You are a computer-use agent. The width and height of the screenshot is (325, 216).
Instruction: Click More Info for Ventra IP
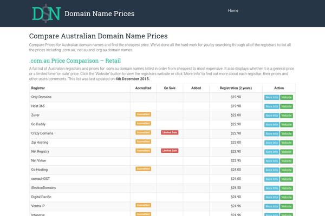(272, 206)
